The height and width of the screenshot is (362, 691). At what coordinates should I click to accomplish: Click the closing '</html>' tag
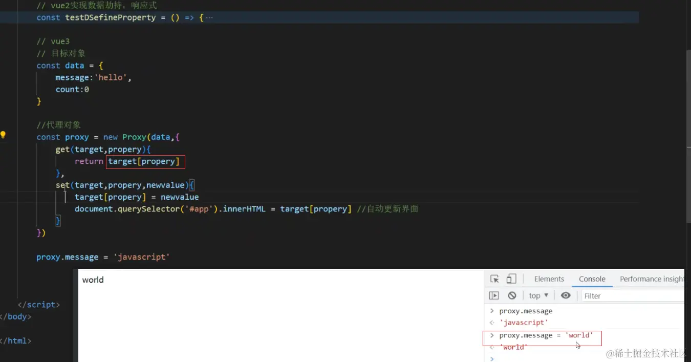(16, 340)
